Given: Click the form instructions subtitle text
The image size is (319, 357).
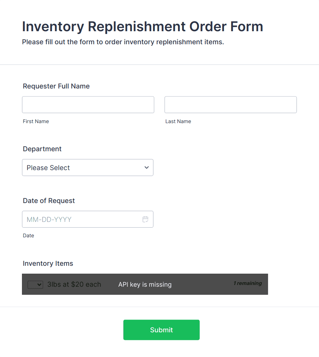Looking at the screenshot, I should [x=123, y=42].
